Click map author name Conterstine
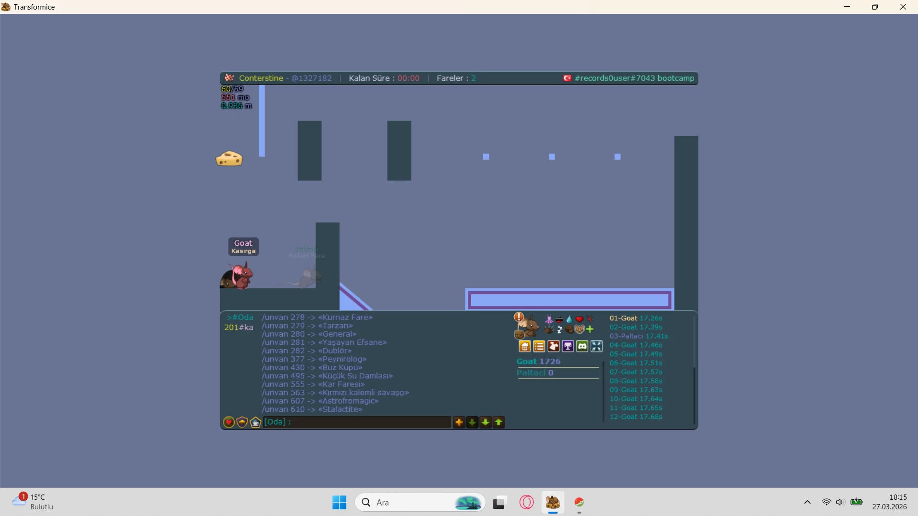Viewport: 918px width, 516px height. 261,78
